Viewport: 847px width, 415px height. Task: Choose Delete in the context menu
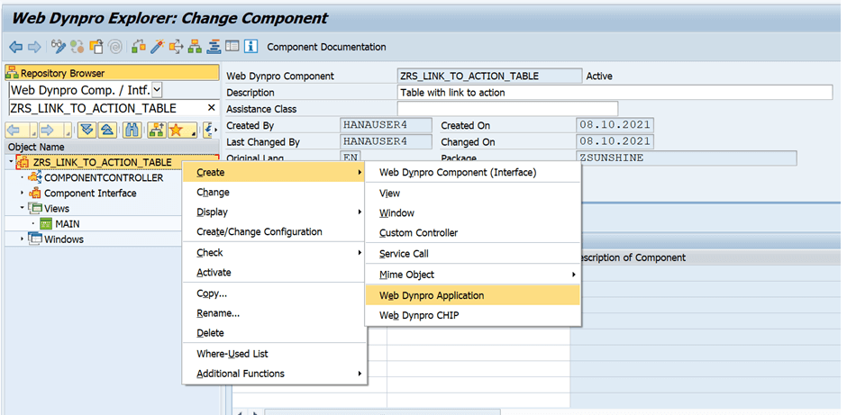[x=274, y=333]
